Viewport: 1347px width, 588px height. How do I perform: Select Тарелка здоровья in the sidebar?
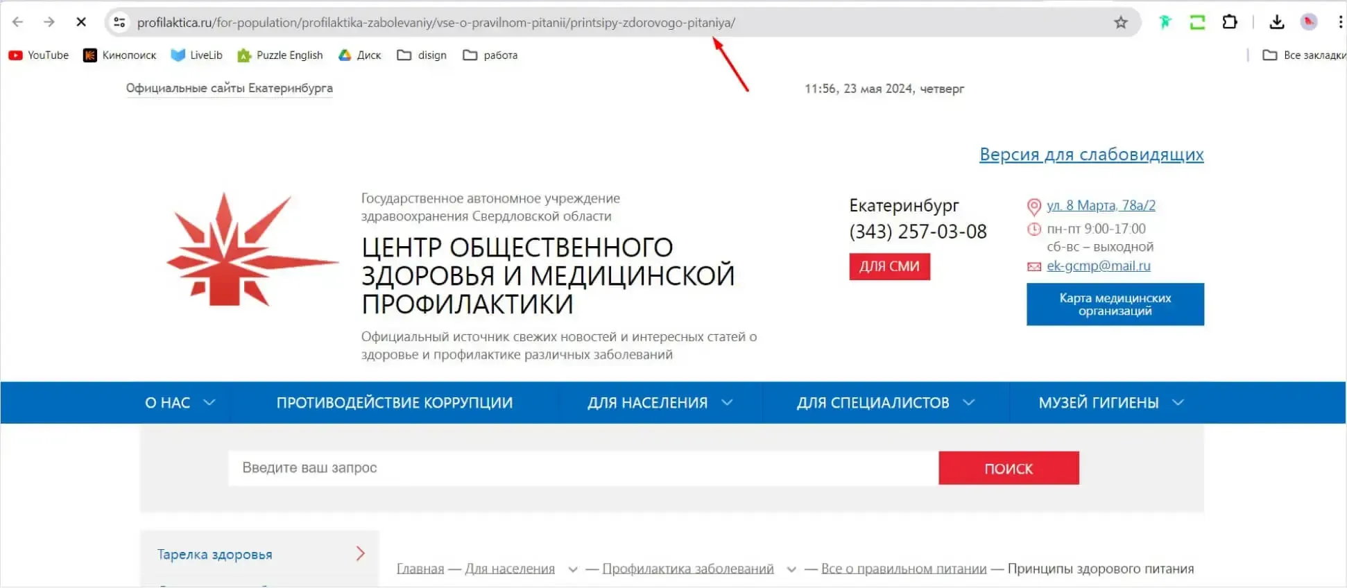pos(214,554)
